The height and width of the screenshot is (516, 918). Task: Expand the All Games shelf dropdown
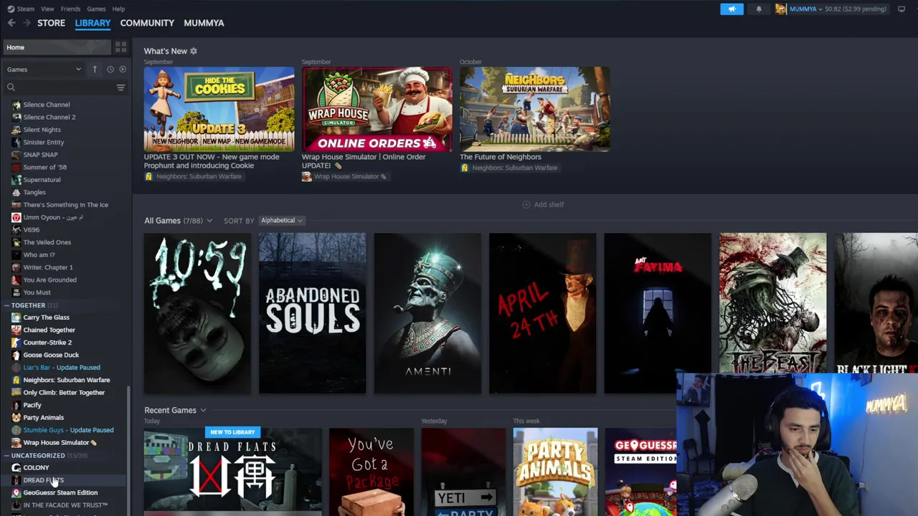pyautogui.click(x=209, y=221)
